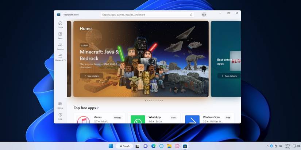Screen dimensions: 301x150
Task: Open Cortana circle icon on the taskbar
Action: (161, 146)
